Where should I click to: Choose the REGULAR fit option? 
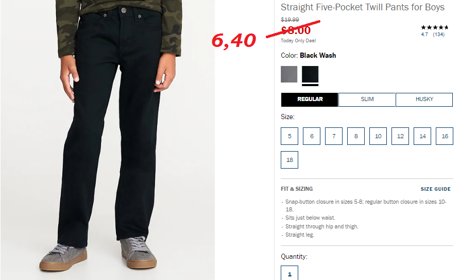(310, 100)
